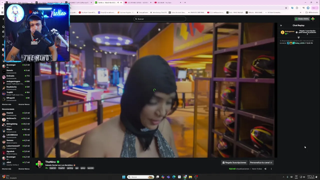320x180 pixels.
Task: Open YouTube Channel bookmark
Action: click(x=87, y=12)
